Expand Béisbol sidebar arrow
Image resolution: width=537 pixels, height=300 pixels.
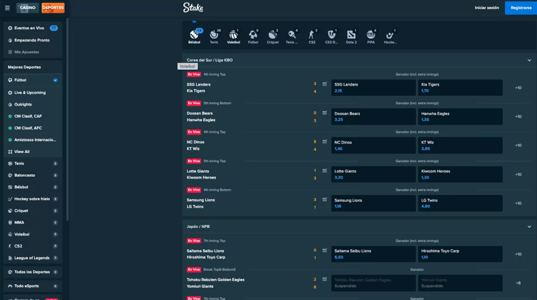coord(55,187)
